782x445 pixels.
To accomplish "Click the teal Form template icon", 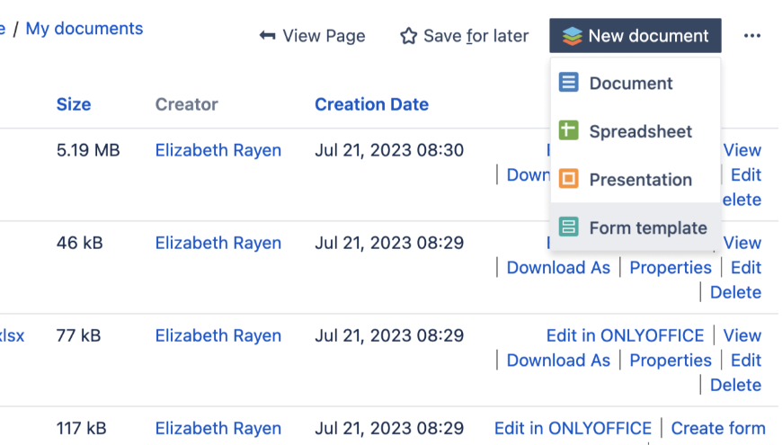I will click(568, 227).
